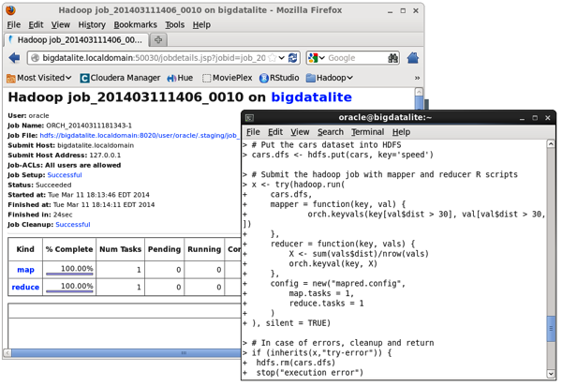Open the Firefox Help menu
Viewport: 562px width, 386px height.
(201, 24)
